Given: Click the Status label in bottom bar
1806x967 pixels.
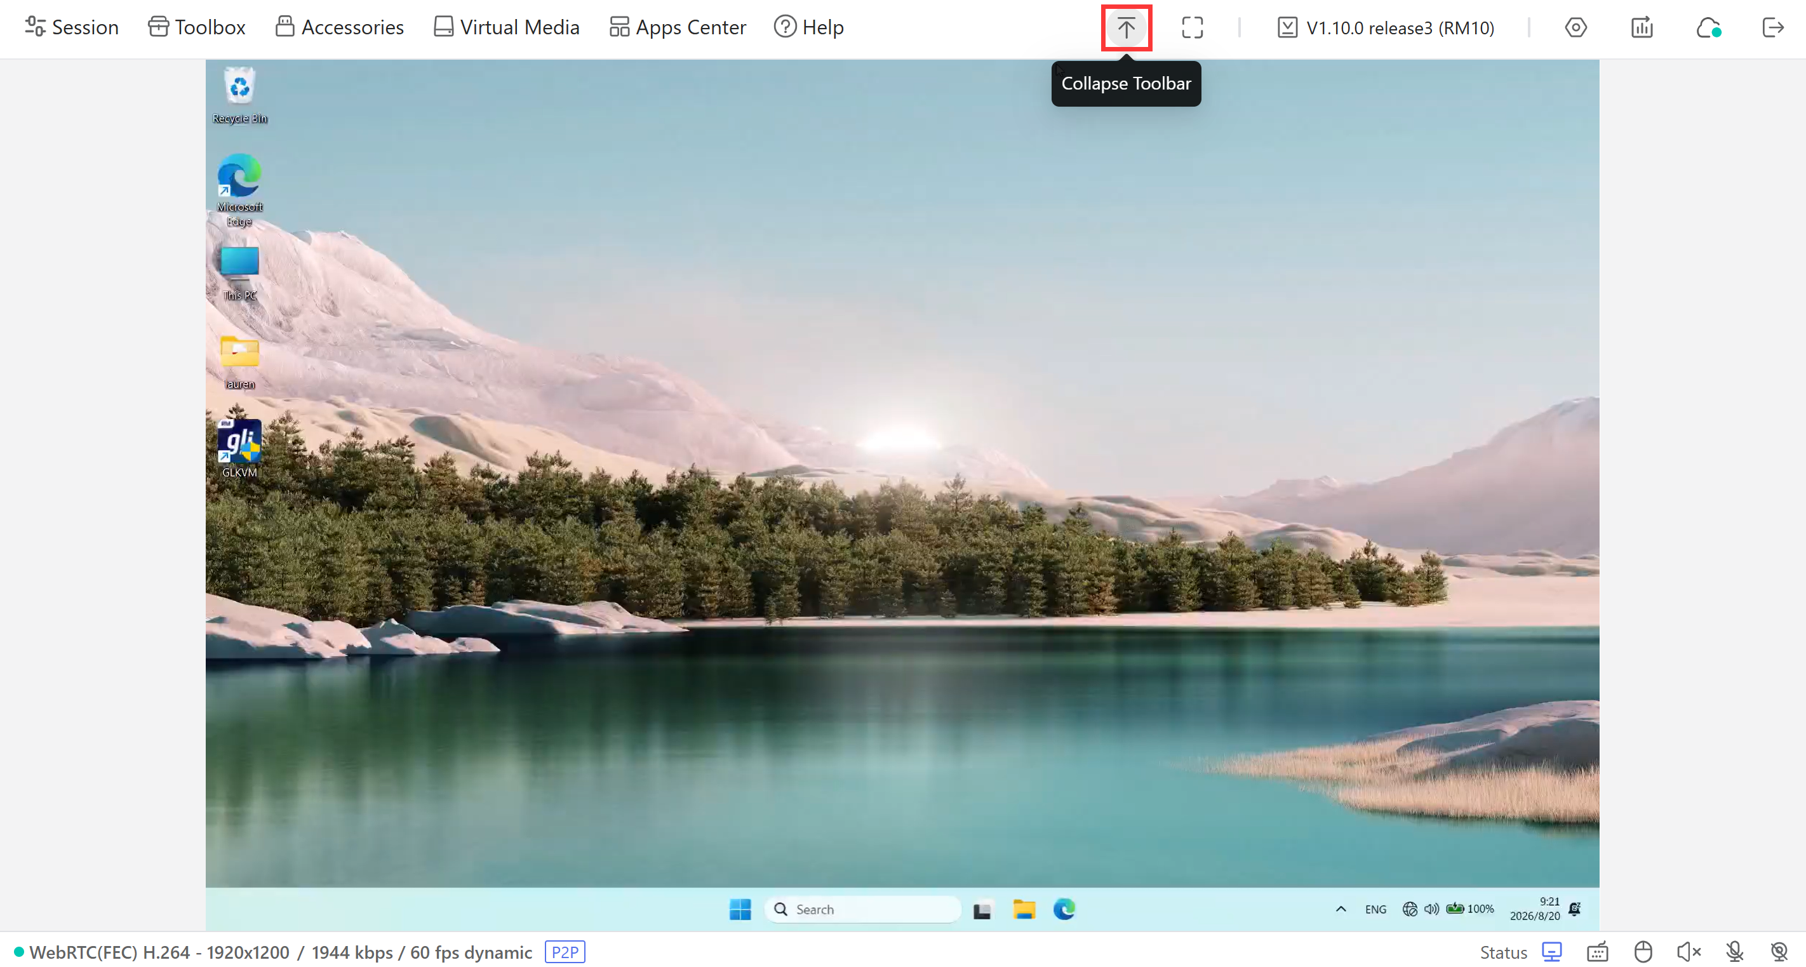Looking at the screenshot, I should 1502,952.
